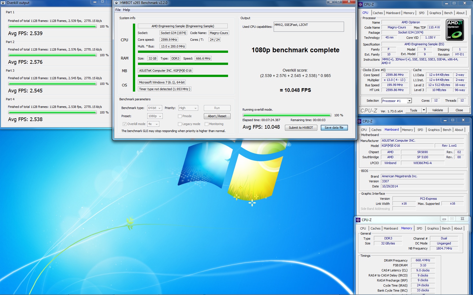The image size is (473, 295).
Task: Click Save data file button
Action: click(334, 128)
